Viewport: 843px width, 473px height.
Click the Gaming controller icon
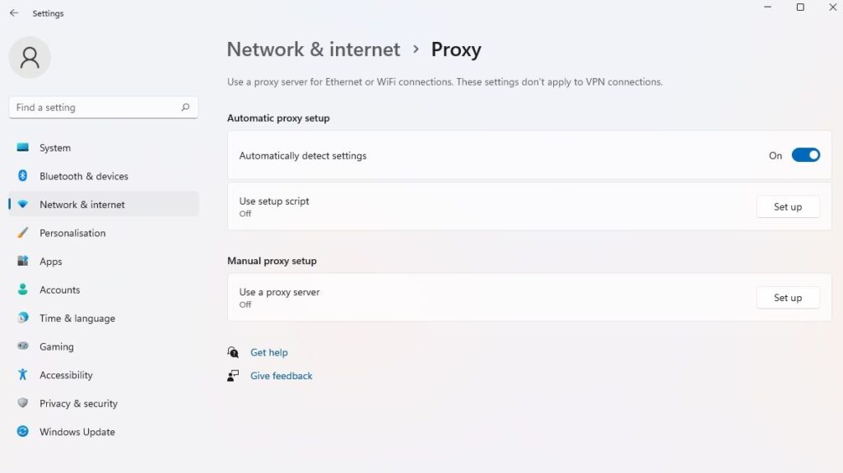click(22, 346)
